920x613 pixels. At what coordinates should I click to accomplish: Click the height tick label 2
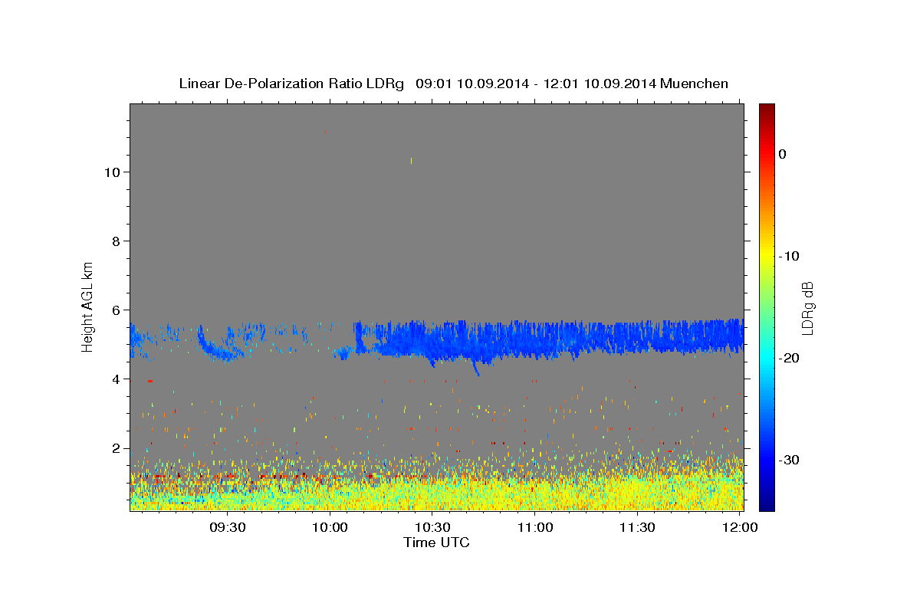pos(116,448)
